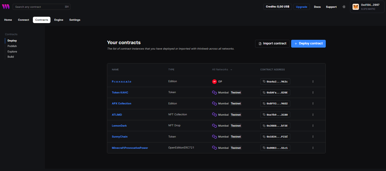Copy address icon for Token KAHC

click(264, 93)
